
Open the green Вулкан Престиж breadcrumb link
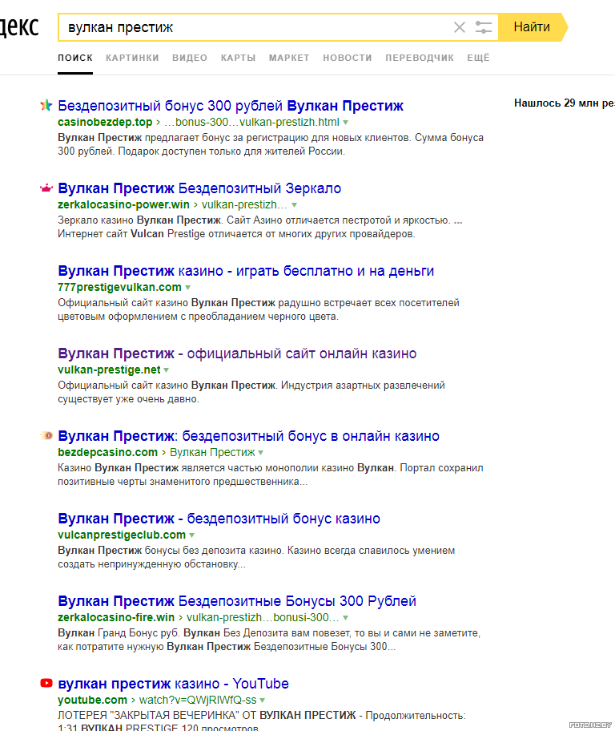pyautogui.click(x=212, y=452)
